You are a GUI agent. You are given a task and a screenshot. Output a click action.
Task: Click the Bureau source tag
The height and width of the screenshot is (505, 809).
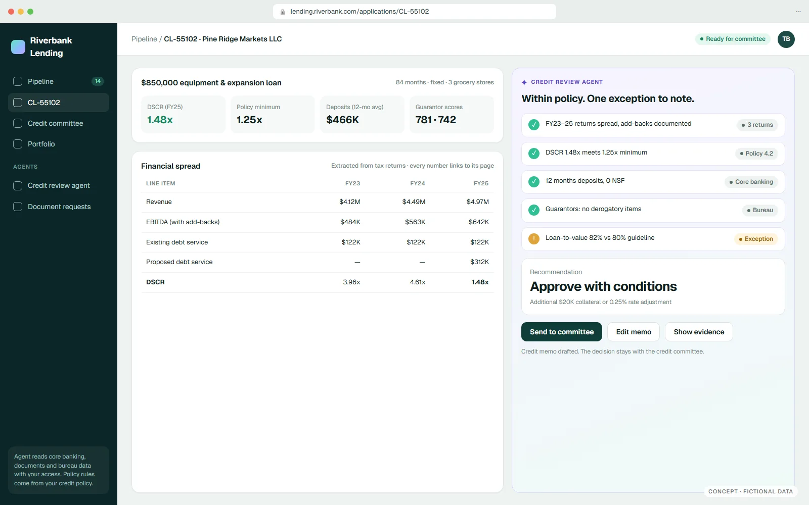coord(760,210)
